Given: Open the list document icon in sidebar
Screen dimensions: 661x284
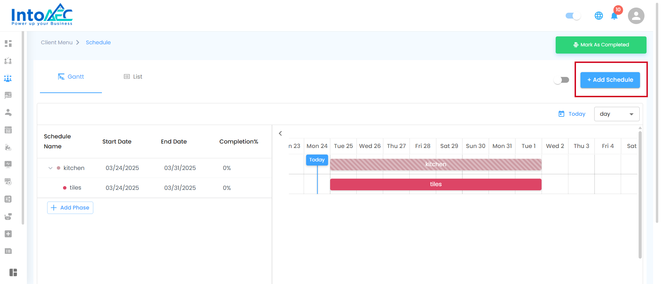Looking at the screenshot, I should click(8, 251).
